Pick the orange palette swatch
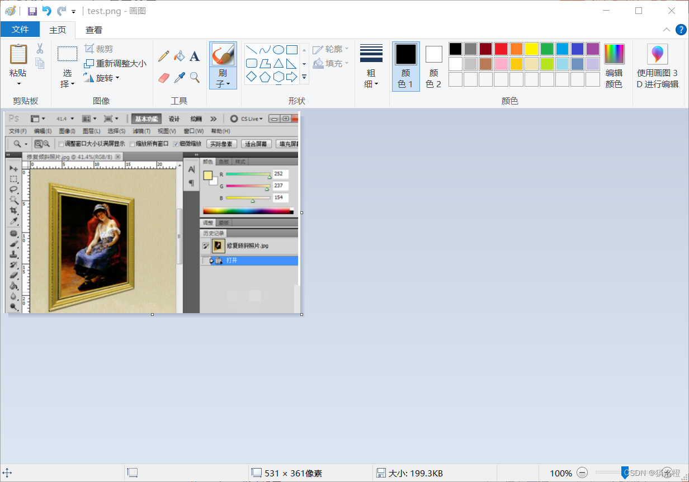The image size is (689, 482). click(x=516, y=49)
